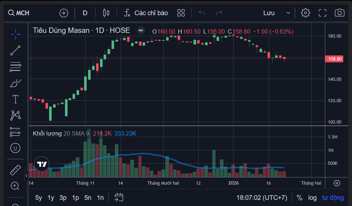Image resolution: width=352 pixels, height=206 pixels.
Task: Switch to the 1y time range
Action: 51,198
